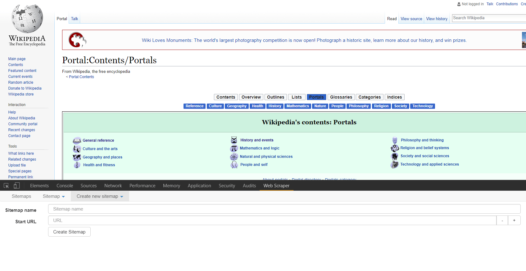Open the Overview navigation button

(251, 97)
